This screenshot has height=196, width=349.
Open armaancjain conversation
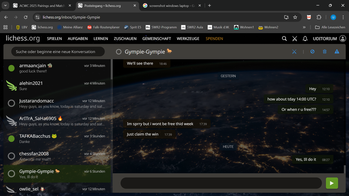[57, 68]
